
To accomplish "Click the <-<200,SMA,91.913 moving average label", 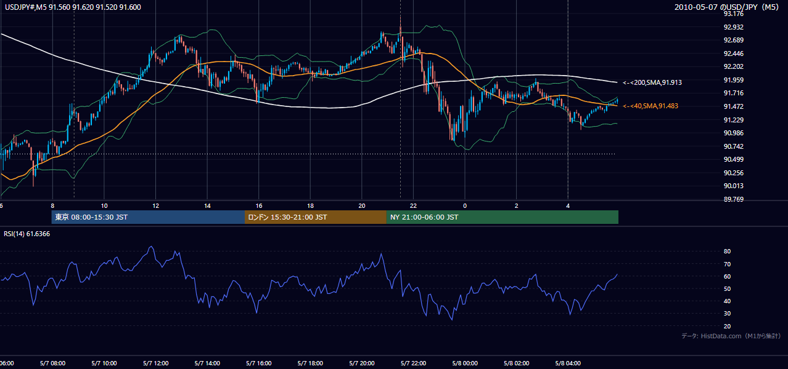I will pos(652,82).
